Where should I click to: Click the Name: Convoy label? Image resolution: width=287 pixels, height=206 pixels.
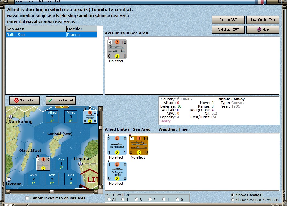(x=232, y=99)
